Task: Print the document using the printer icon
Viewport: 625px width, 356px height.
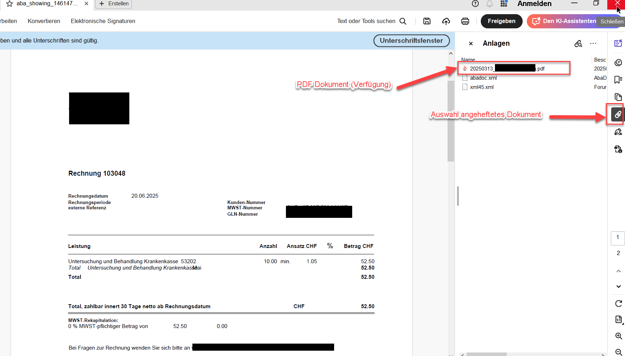Action: point(465,21)
